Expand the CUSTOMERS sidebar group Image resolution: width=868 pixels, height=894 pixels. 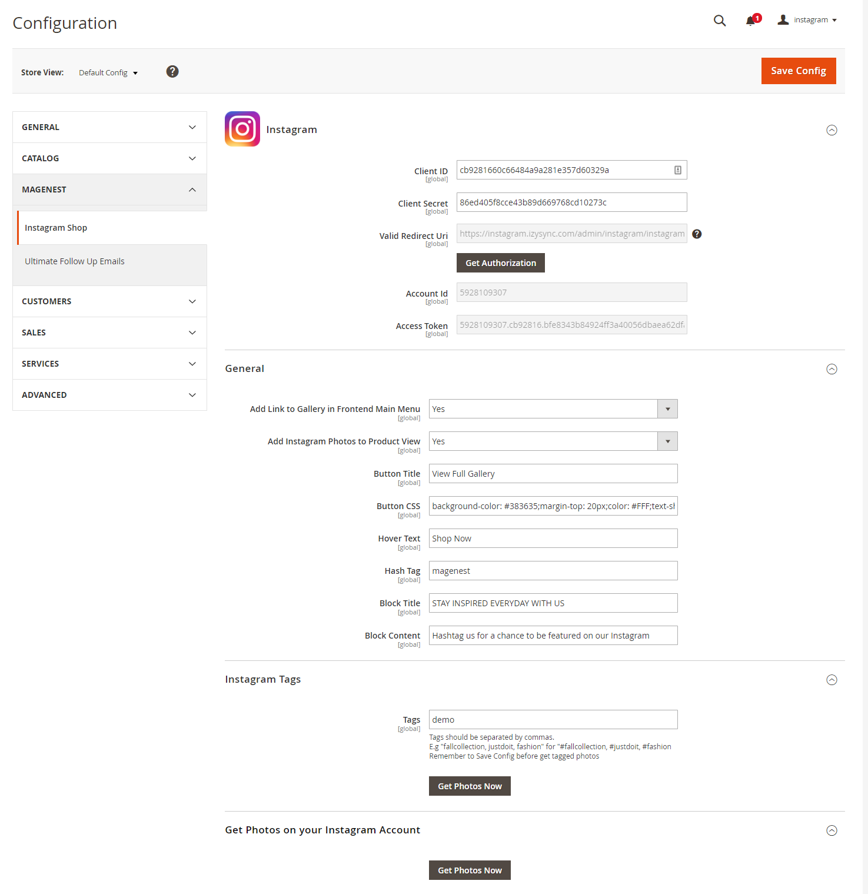pyautogui.click(x=109, y=301)
